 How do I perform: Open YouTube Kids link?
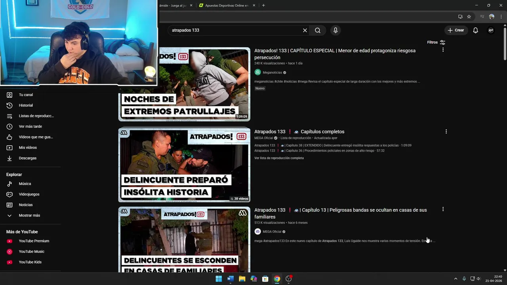coord(30,262)
